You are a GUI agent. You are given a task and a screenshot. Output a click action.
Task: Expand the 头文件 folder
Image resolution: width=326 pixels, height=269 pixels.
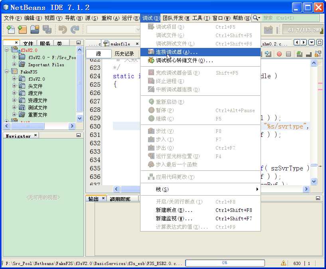pos(14,85)
